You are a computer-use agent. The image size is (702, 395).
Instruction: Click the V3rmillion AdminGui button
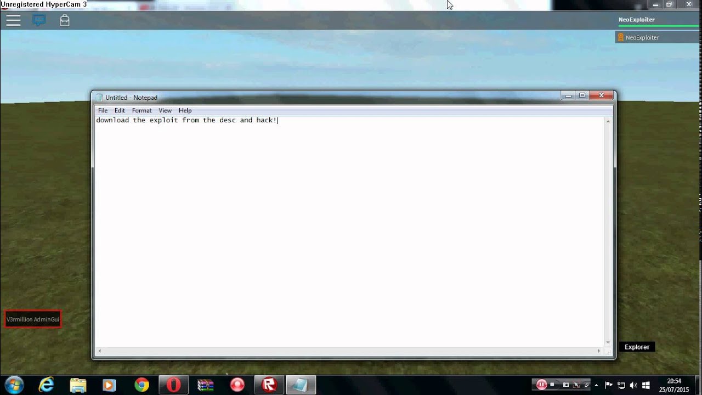[x=32, y=319]
